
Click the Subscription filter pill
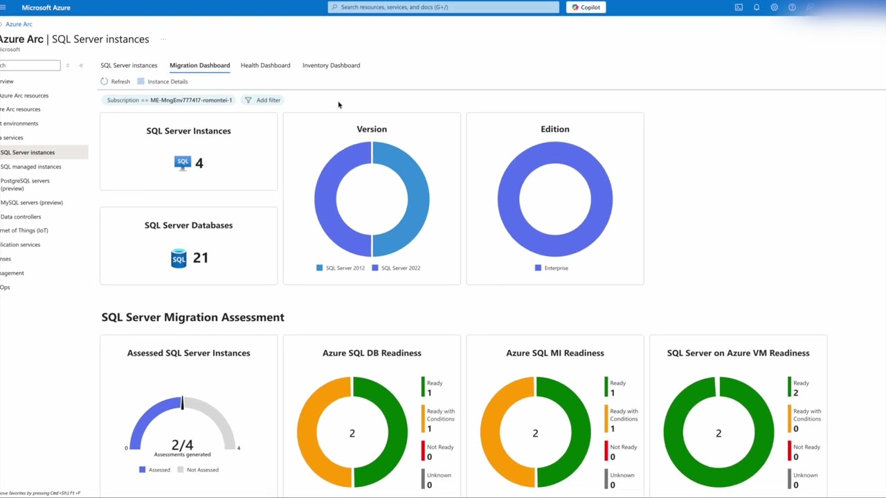click(170, 100)
